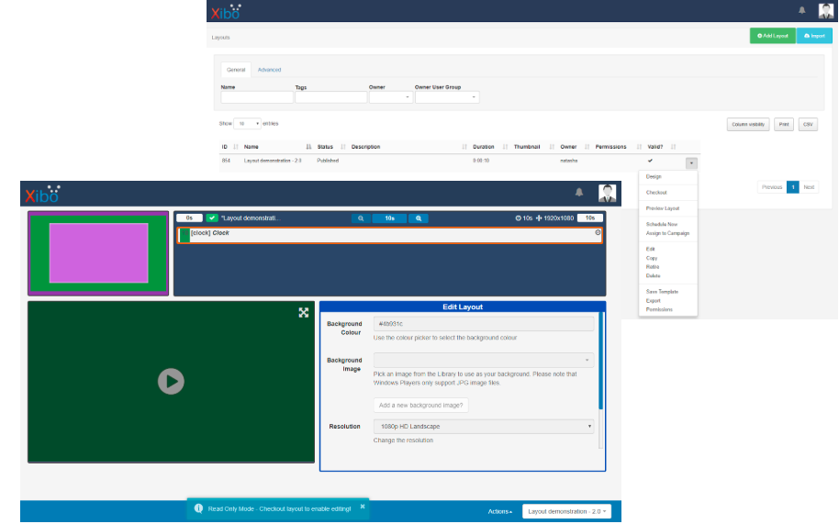Click the Xibo logo in the designer window
Viewport: 839px width, 524px height.
point(43,195)
